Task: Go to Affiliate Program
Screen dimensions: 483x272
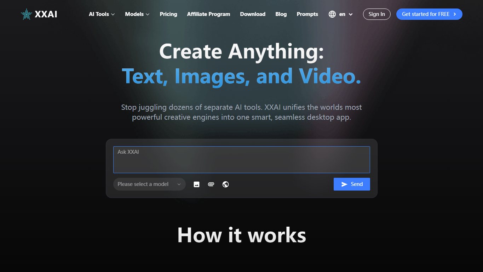Action: point(208,14)
